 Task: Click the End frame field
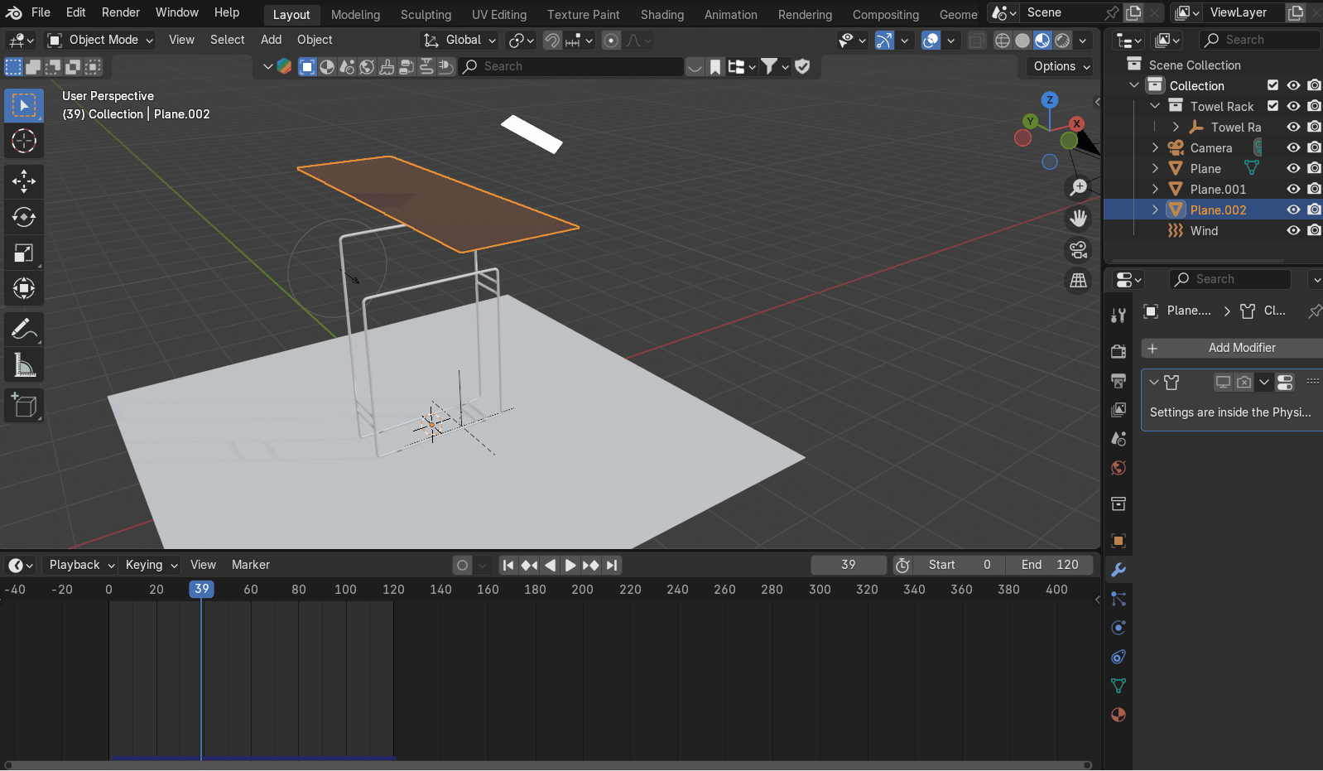click(x=1050, y=565)
